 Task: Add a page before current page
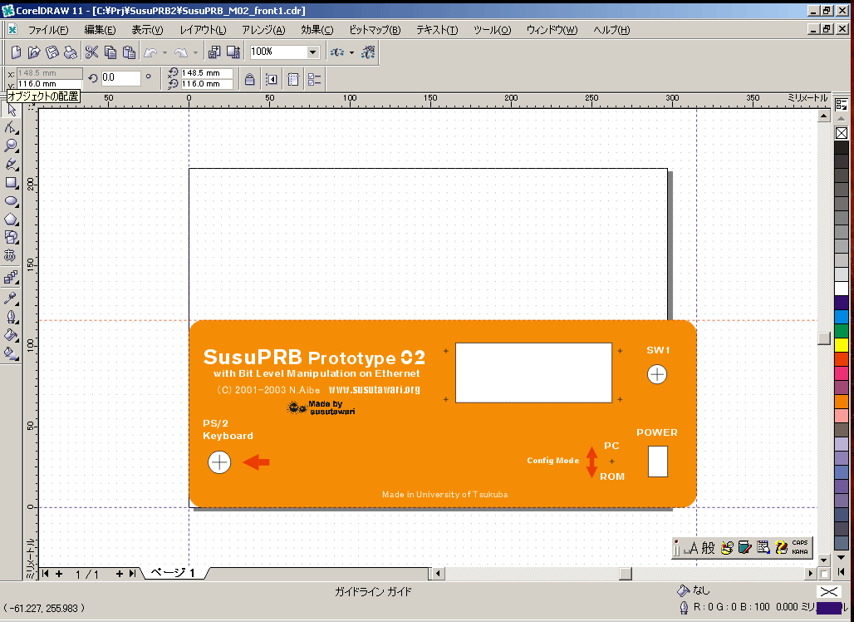(x=59, y=574)
